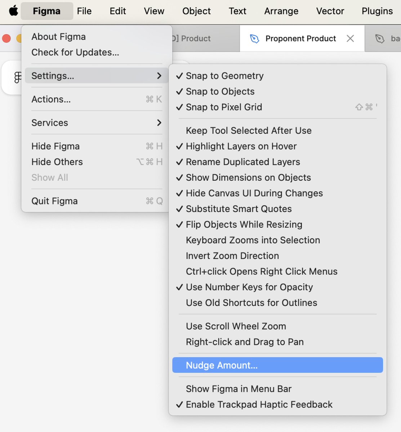Open the Plugins menu
Viewport: 401px width, 432px height.
(377, 11)
